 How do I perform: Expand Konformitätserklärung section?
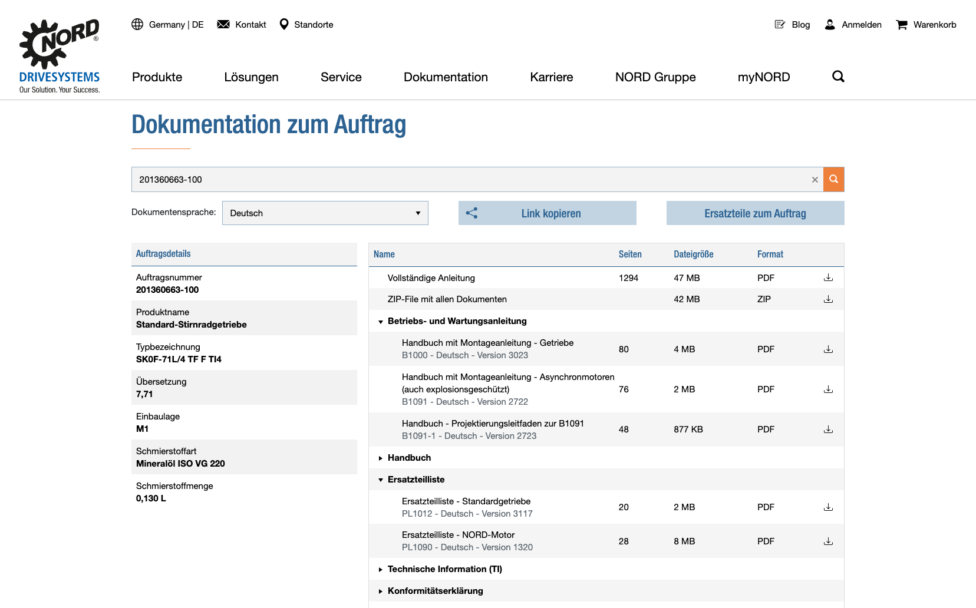click(381, 592)
